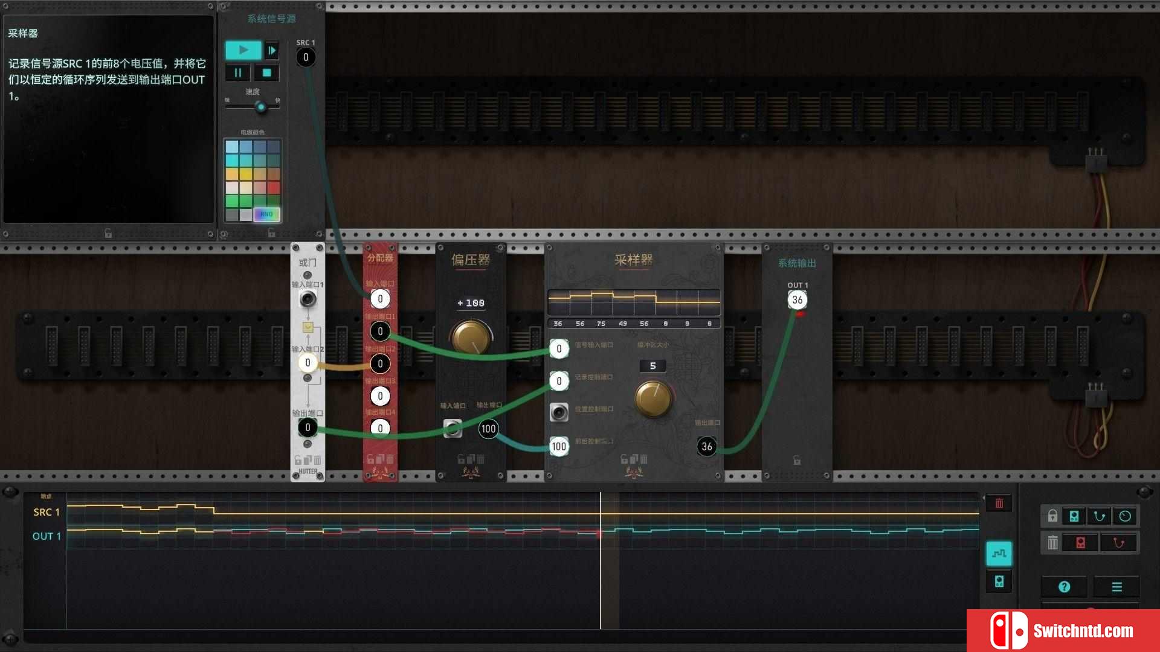Viewport: 1160px width, 652px height.
Task: Click the sampler waveform buffer display
Action: point(634,302)
